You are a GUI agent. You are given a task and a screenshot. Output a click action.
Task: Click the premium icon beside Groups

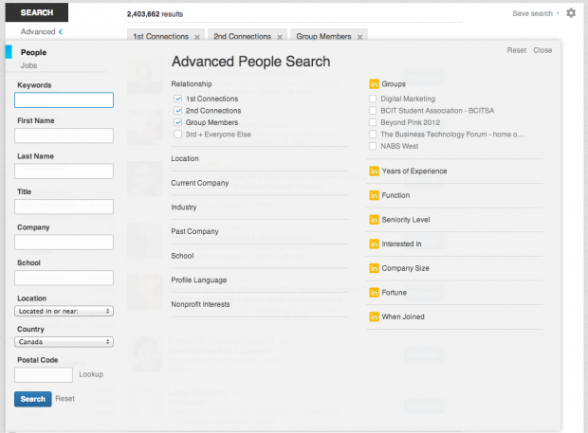point(374,84)
